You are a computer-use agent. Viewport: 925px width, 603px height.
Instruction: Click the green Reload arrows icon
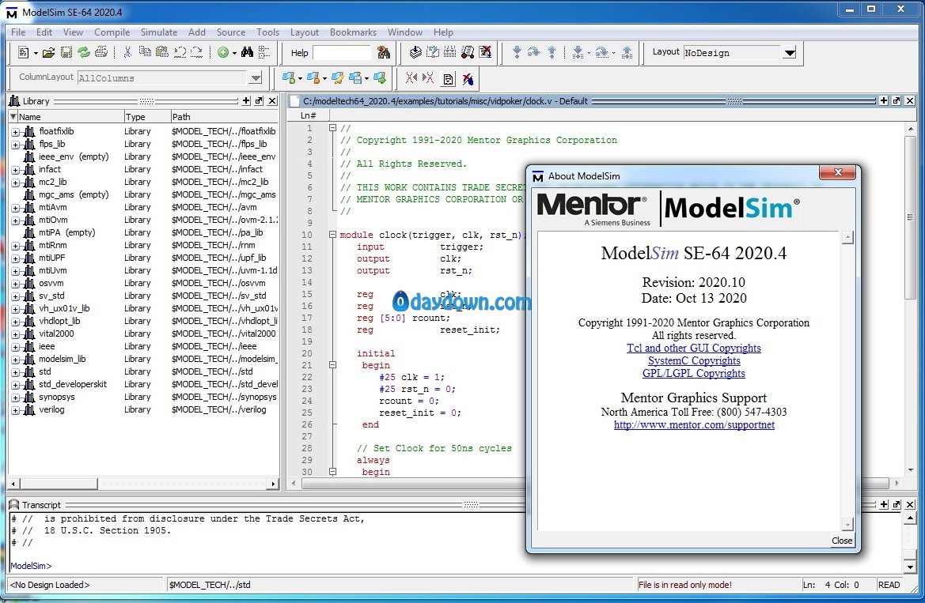click(x=84, y=52)
